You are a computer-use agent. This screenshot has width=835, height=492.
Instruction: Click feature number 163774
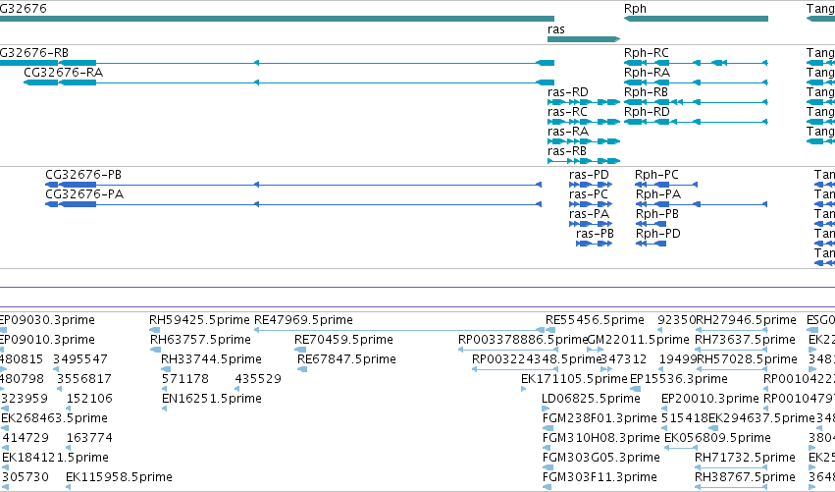(89, 438)
